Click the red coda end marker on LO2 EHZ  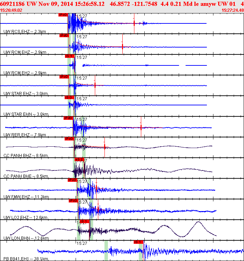pos(98,209)
